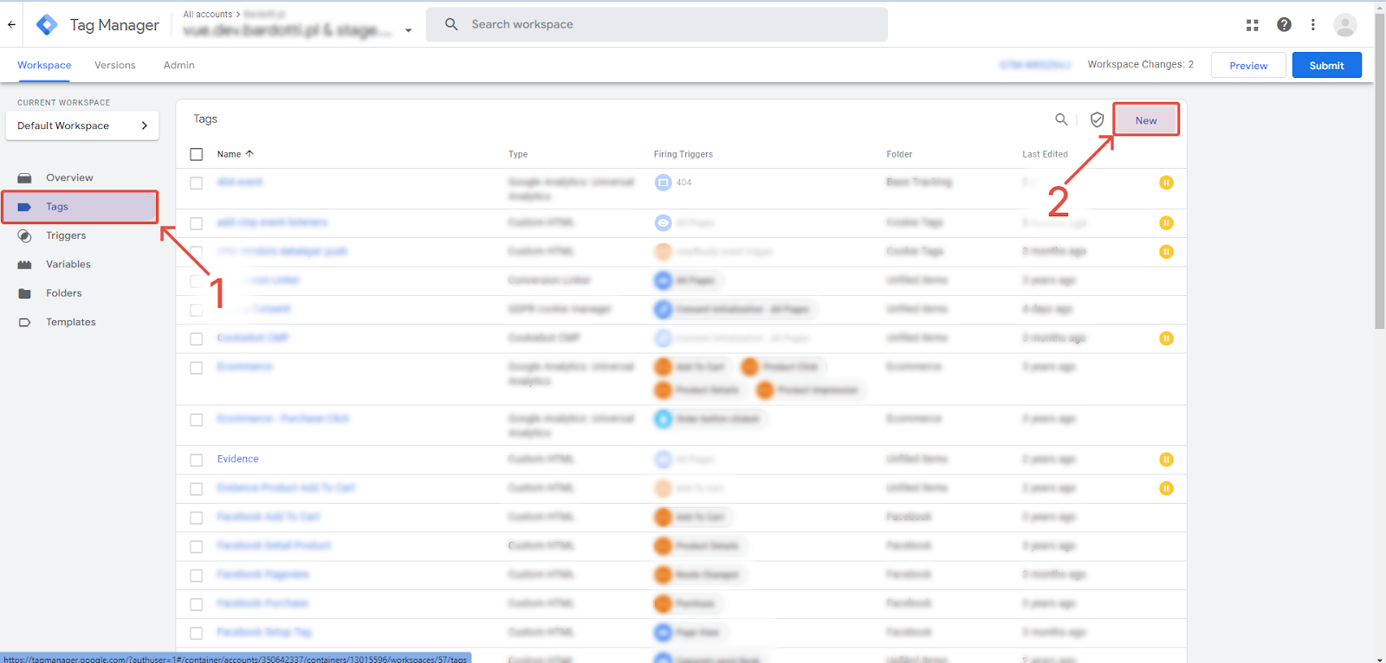Screen dimensions: 1386x663
Task: Tick the checkbox for Facebook Add To Cart
Action: tap(197, 518)
